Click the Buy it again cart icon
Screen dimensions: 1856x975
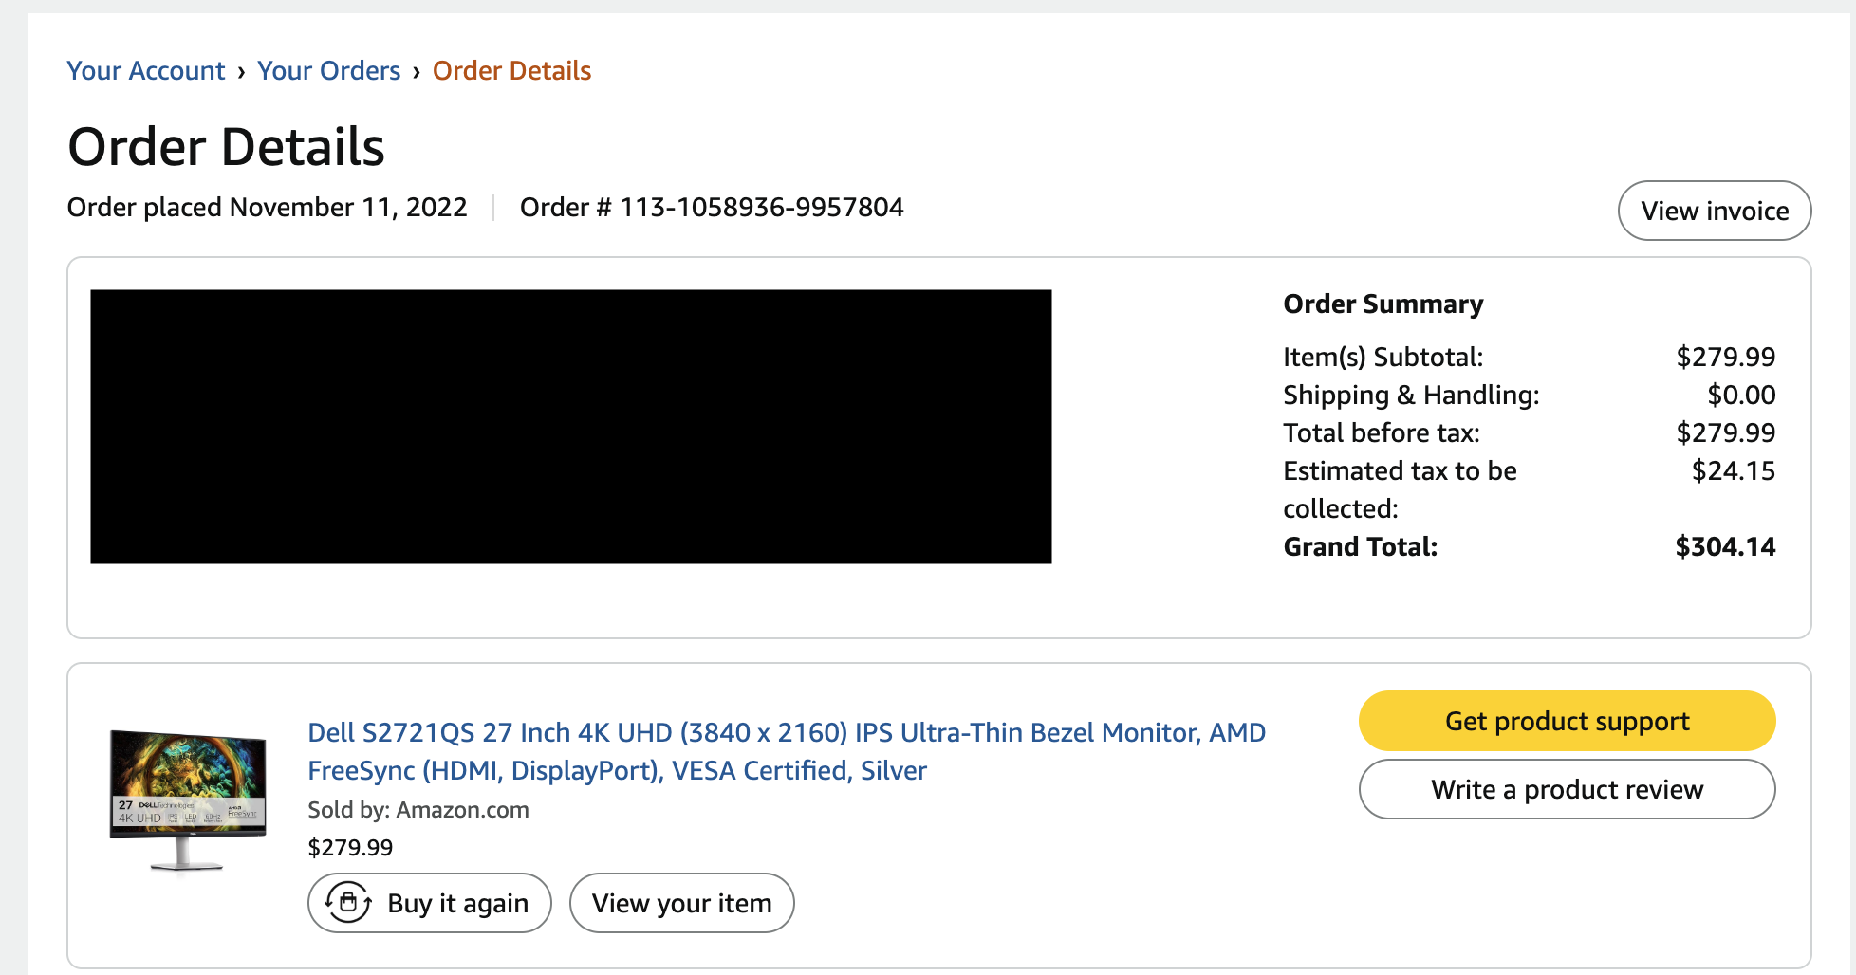[x=348, y=902]
